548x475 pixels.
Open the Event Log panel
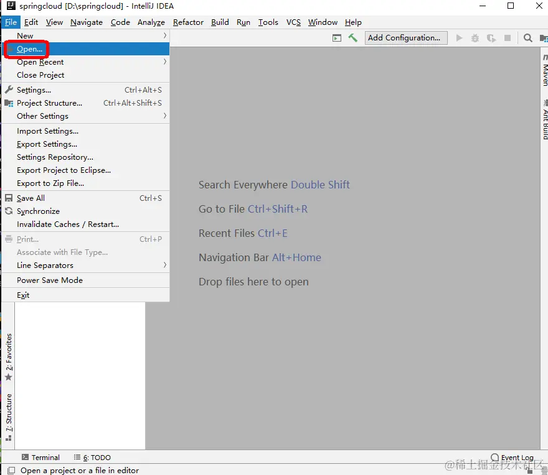(x=513, y=457)
